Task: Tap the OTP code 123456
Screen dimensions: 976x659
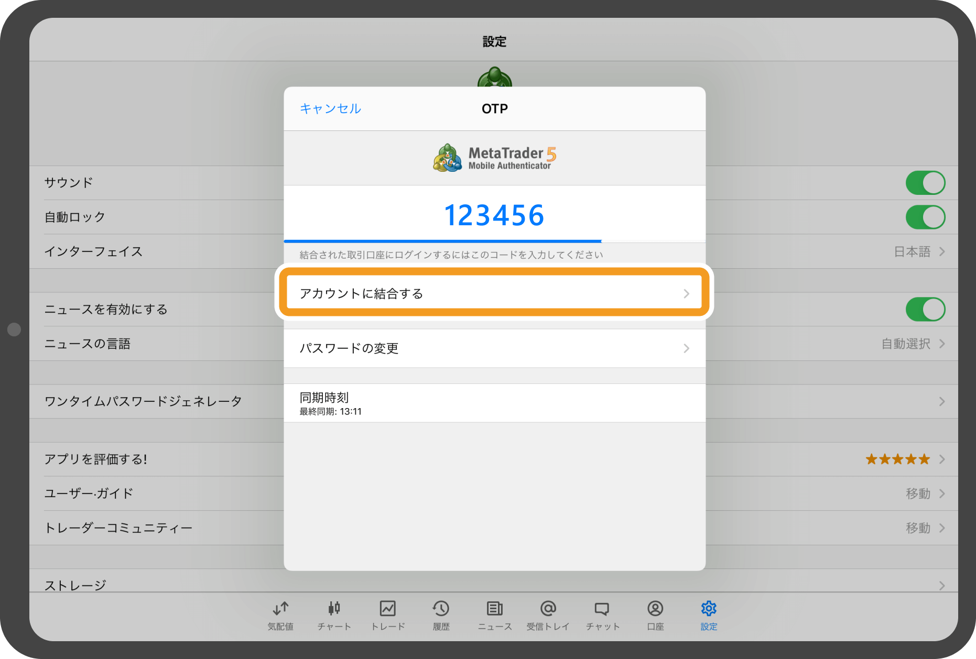Action: (494, 215)
